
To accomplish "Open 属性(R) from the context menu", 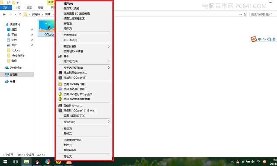I will 68,156.
